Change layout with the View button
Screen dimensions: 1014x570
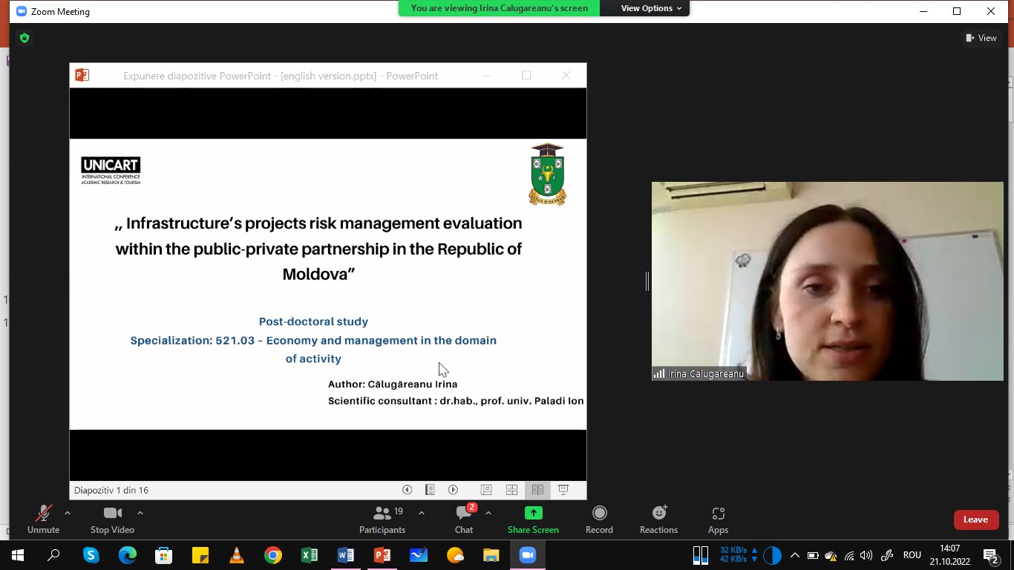981,38
